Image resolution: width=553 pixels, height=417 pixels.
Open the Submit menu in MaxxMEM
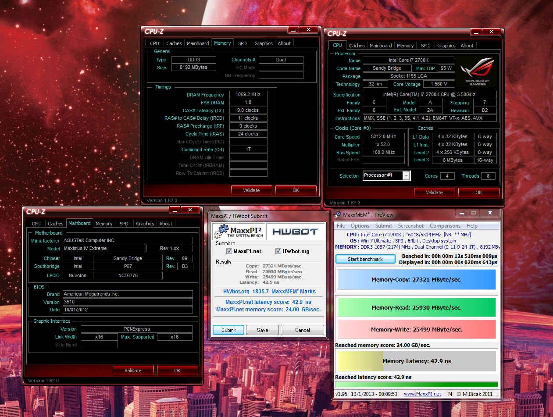(384, 226)
